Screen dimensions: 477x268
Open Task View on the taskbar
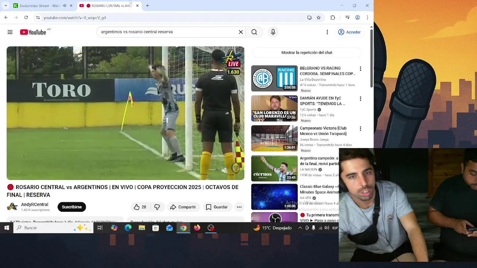(100, 228)
